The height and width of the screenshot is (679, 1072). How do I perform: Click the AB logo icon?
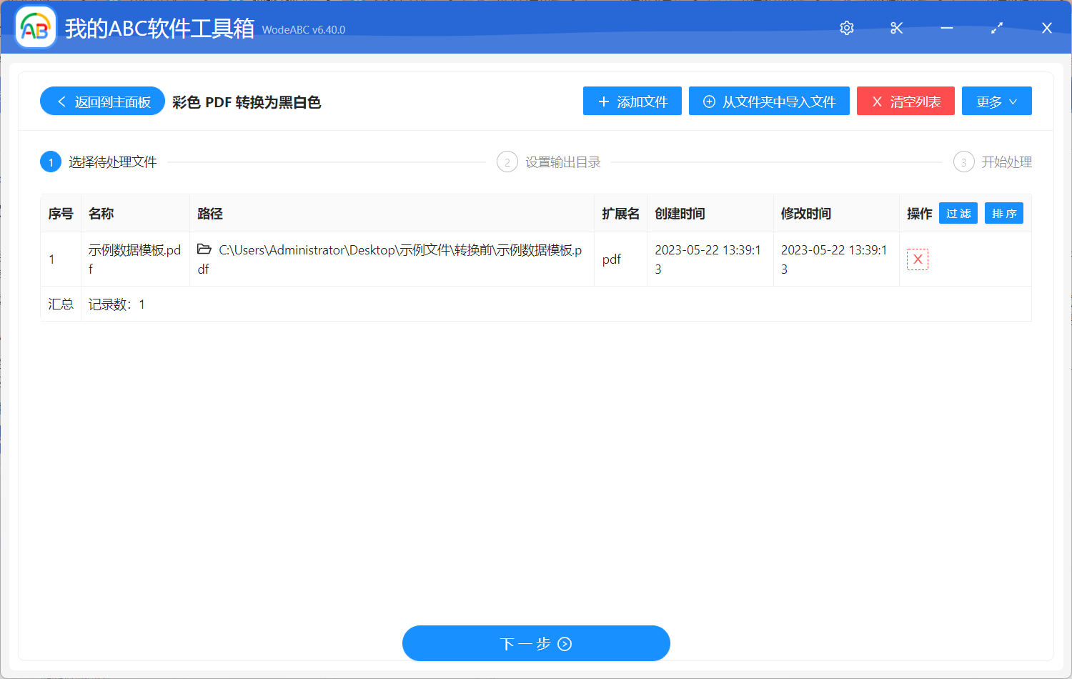pos(34,26)
